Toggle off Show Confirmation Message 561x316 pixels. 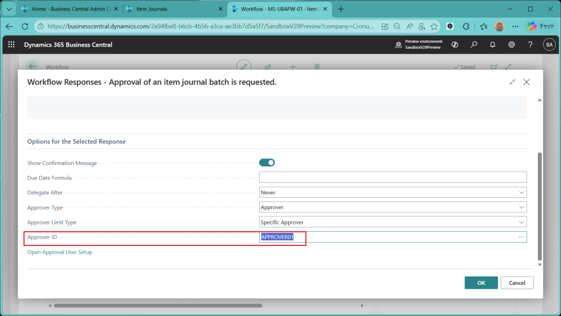click(x=267, y=163)
